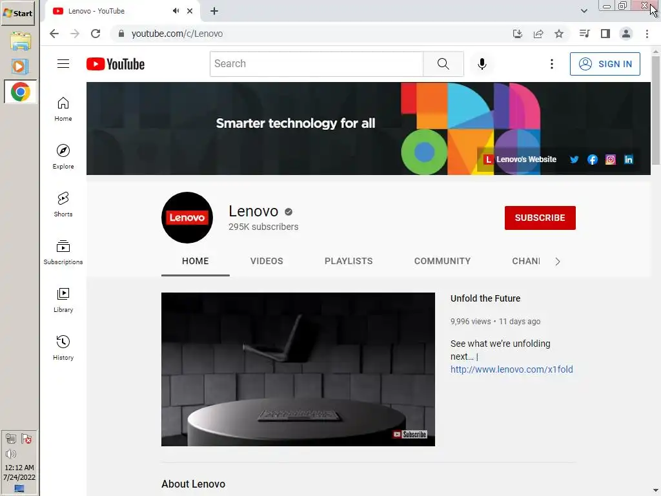Open Lenovo's Facebook link in banner
This screenshot has height=496, width=661.
pyautogui.click(x=593, y=160)
